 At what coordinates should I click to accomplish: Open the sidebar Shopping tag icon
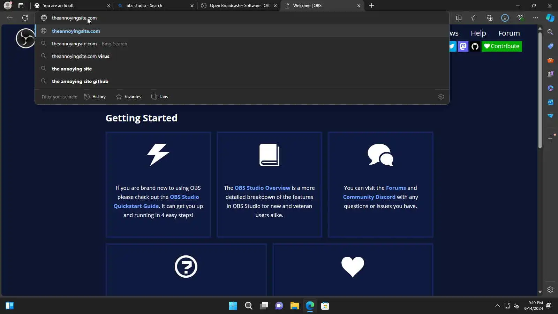(550, 46)
